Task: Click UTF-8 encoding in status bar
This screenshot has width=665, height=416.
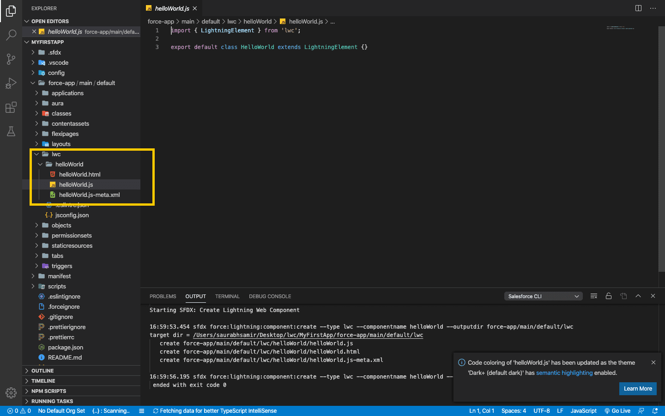Action: tap(541, 411)
